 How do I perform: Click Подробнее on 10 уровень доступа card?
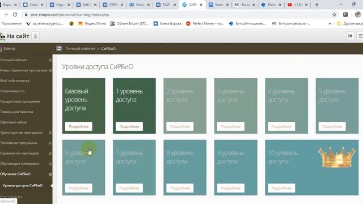click(x=281, y=188)
